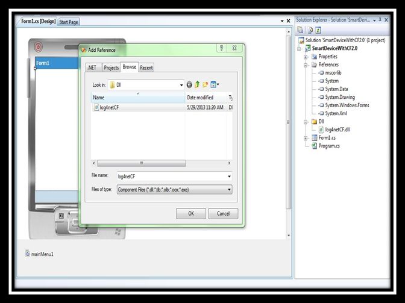Click the device power button on emulator skin
The image size is (405, 303).
pyautogui.click(x=38, y=47)
